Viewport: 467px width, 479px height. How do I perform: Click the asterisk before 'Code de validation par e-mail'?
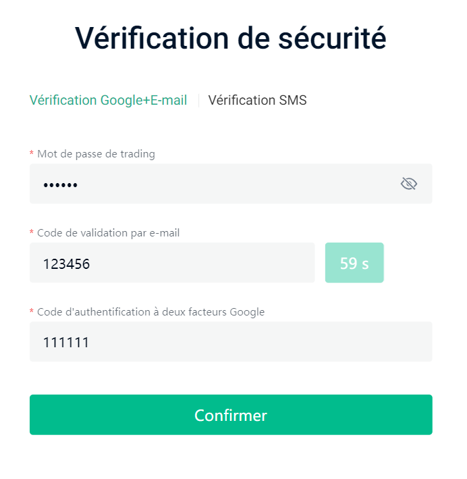(x=32, y=234)
